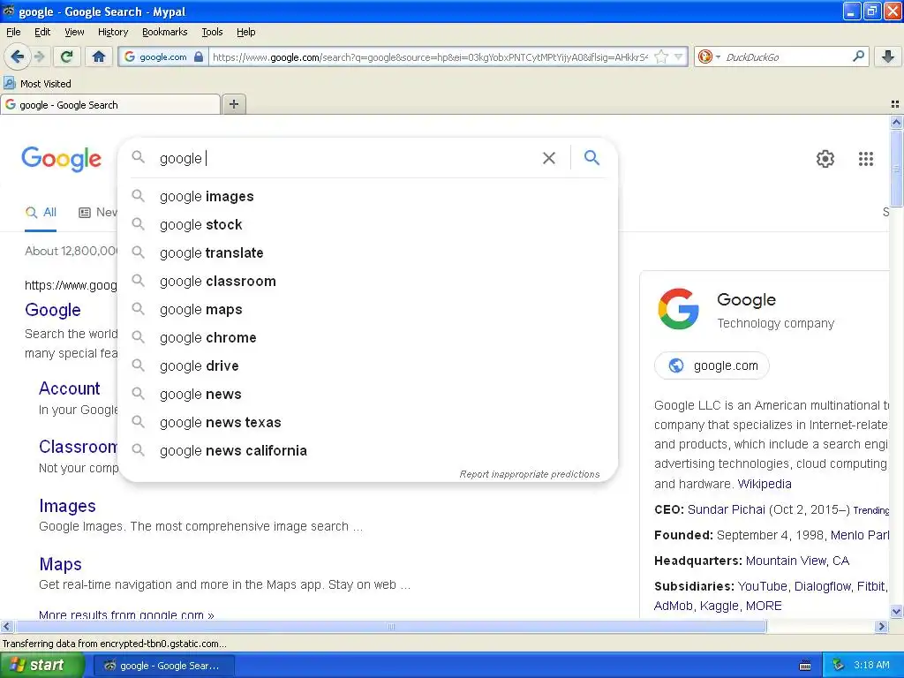Open the Wikipedia link in knowledge panel
904x678 pixels.
765,485
